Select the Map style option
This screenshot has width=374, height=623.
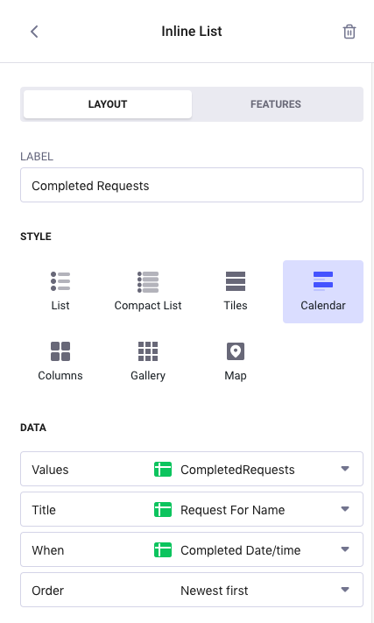click(x=236, y=361)
